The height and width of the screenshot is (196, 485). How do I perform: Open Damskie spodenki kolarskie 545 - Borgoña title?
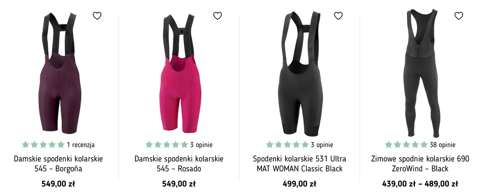[x=58, y=164]
